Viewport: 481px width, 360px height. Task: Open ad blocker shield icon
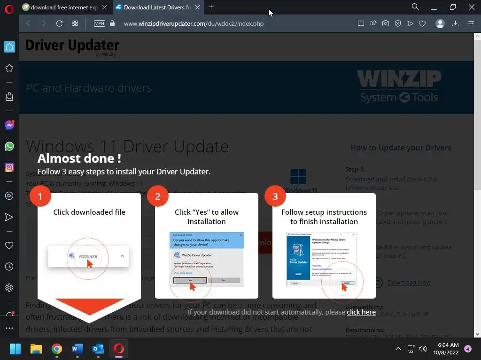(x=398, y=23)
